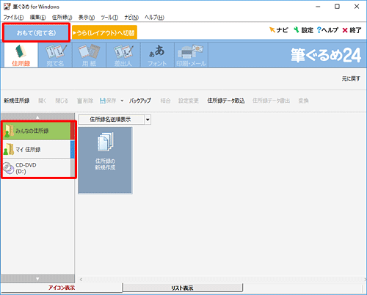Maximize the 筆ぐるめ window

pos(337,7)
